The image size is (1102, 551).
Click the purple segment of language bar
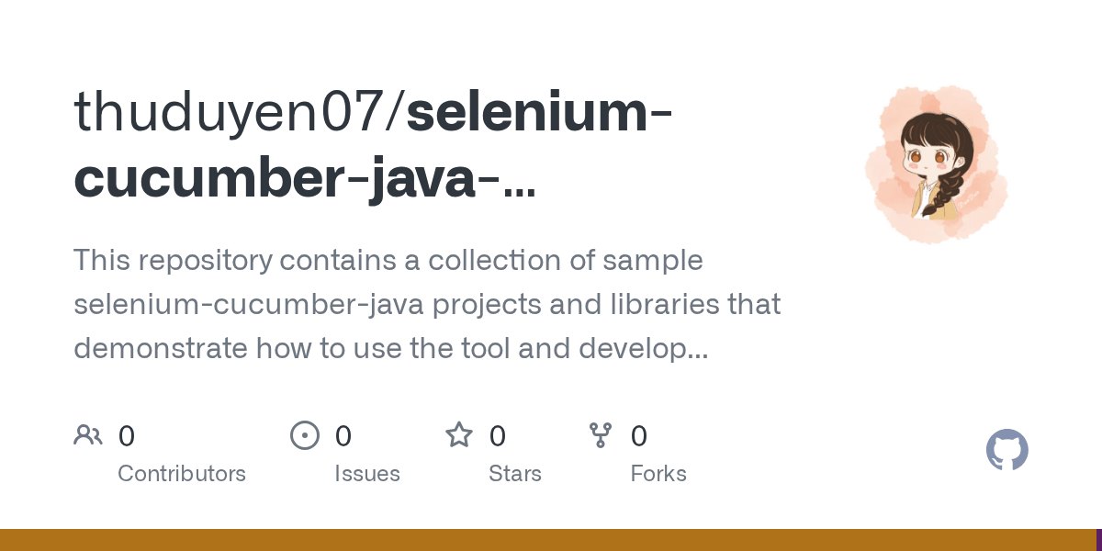1099,540
